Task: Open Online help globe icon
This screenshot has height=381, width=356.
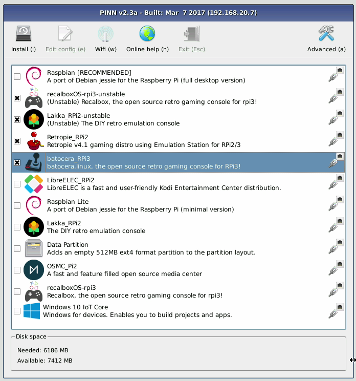Action: (147, 33)
